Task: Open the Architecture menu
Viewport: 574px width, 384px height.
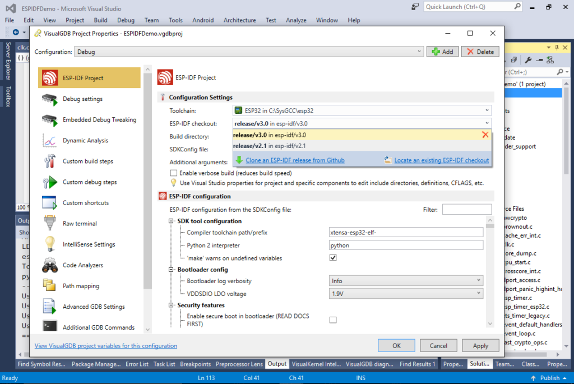Action: tap(239, 20)
